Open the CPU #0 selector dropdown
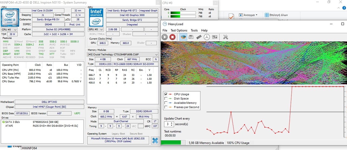Image resolution: width=347 pixels, height=150 pixels. [x=9, y=30]
